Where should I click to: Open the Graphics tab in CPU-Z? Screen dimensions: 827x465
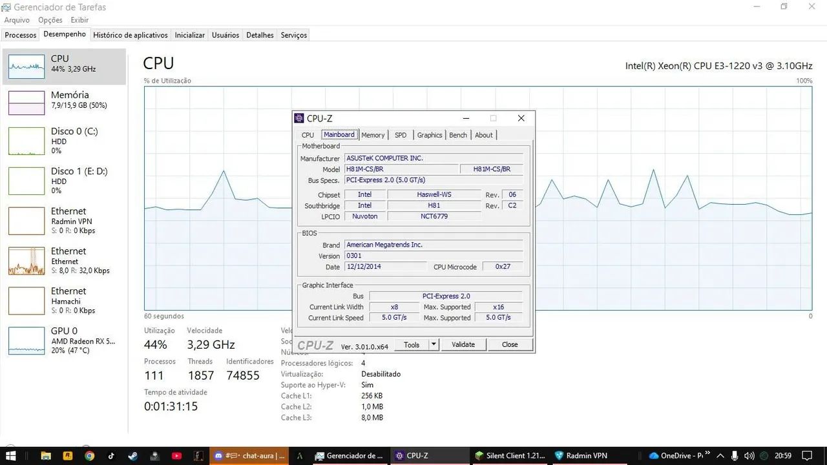pyautogui.click(x=430, y=135)
